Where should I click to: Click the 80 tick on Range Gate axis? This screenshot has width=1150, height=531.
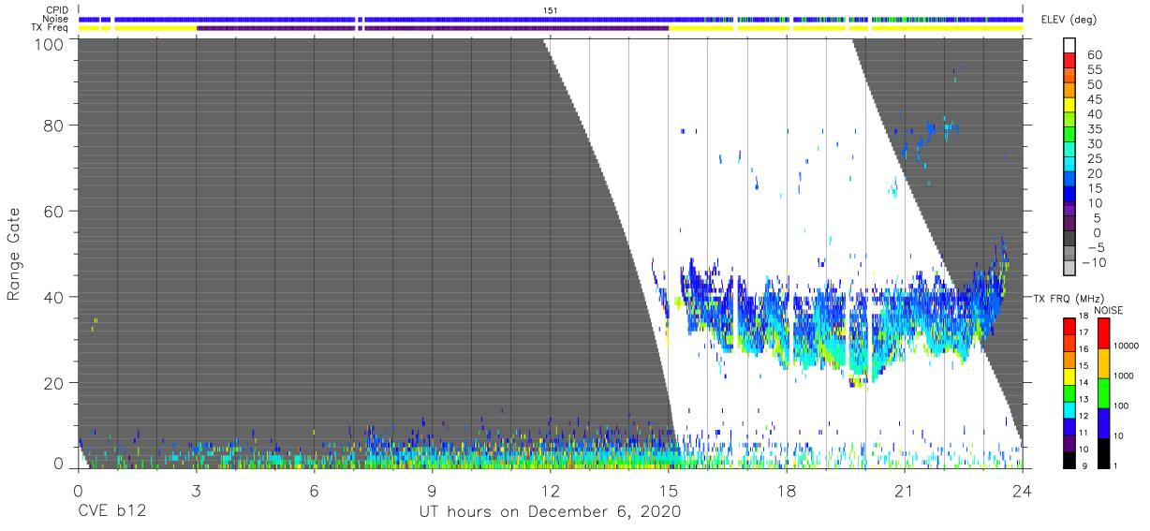click(55, 125)
